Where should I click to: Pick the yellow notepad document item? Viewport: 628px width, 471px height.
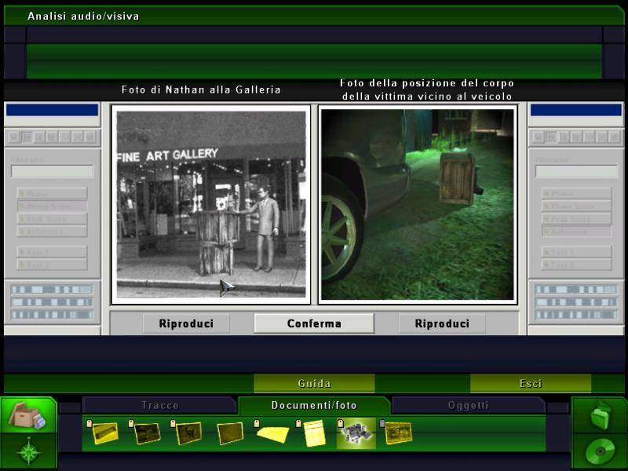[x=314, y=433]
